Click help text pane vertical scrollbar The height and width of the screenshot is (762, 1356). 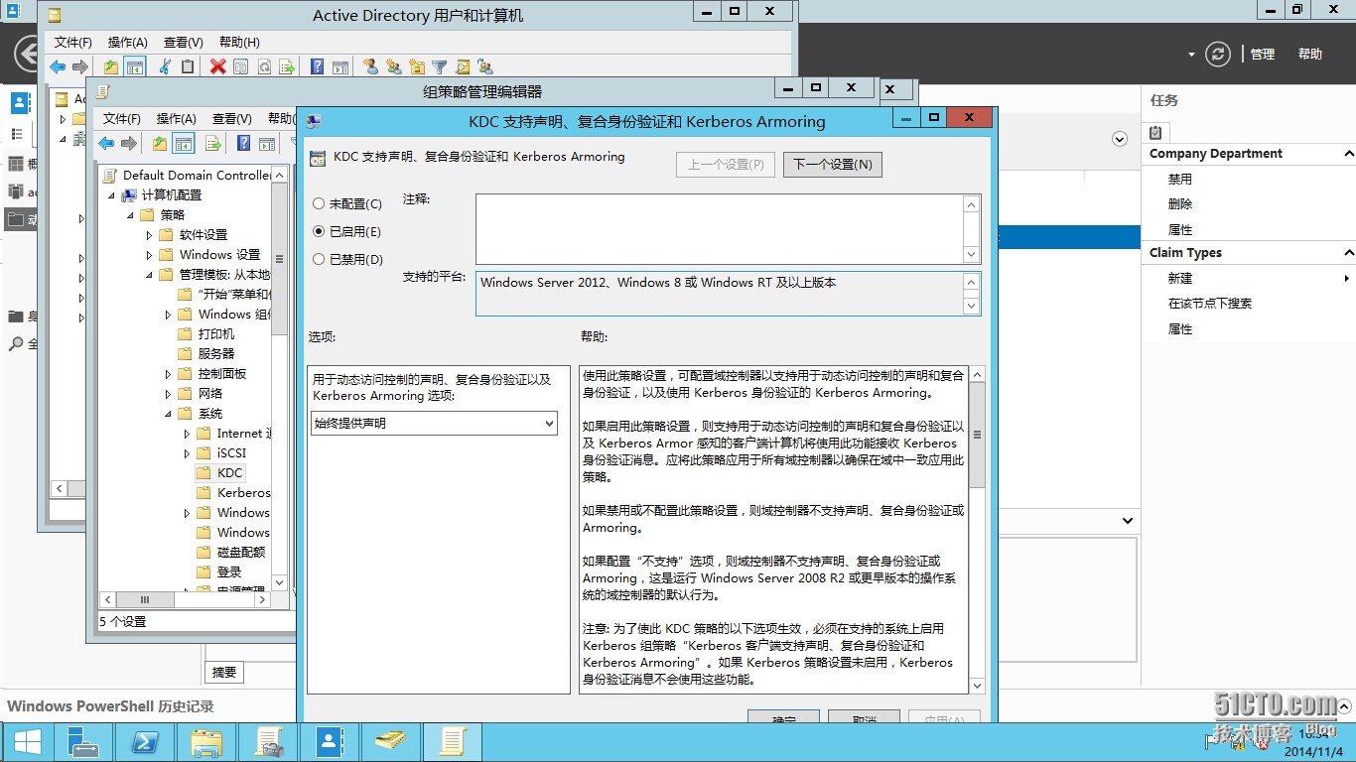tap(978, 531)
